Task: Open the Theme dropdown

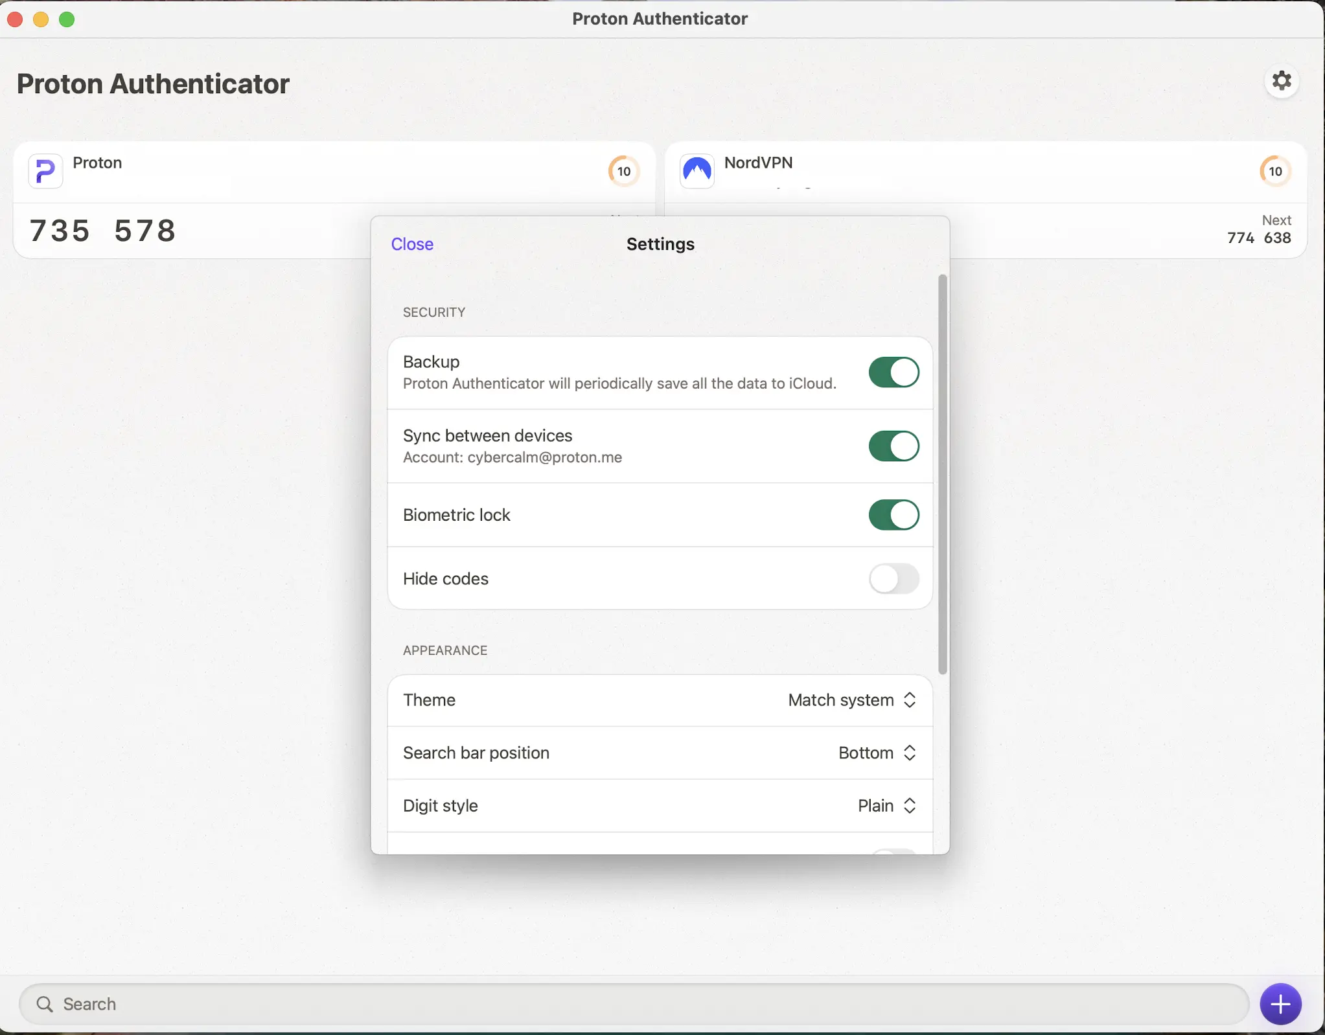Action: point(851,700)
